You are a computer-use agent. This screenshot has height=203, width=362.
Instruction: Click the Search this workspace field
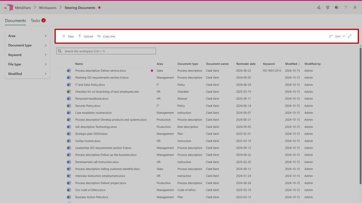(106, 51)
